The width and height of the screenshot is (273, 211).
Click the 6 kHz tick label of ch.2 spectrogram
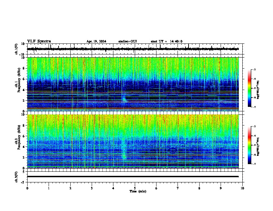click(24, 136)
